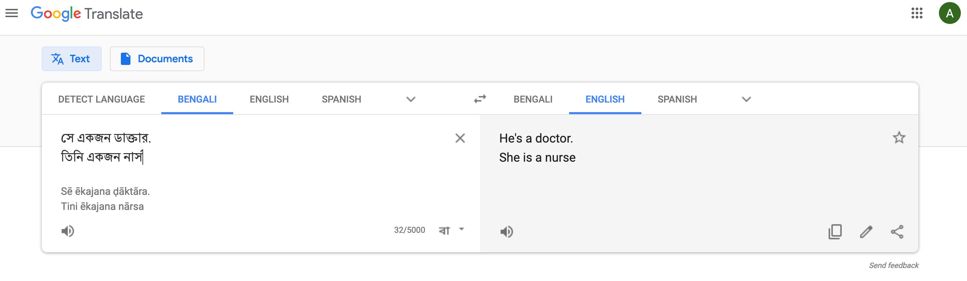Viewport: 967px width, 281px height.
Task: Open the hamburger main menu
Action: (x=12, y=13)
